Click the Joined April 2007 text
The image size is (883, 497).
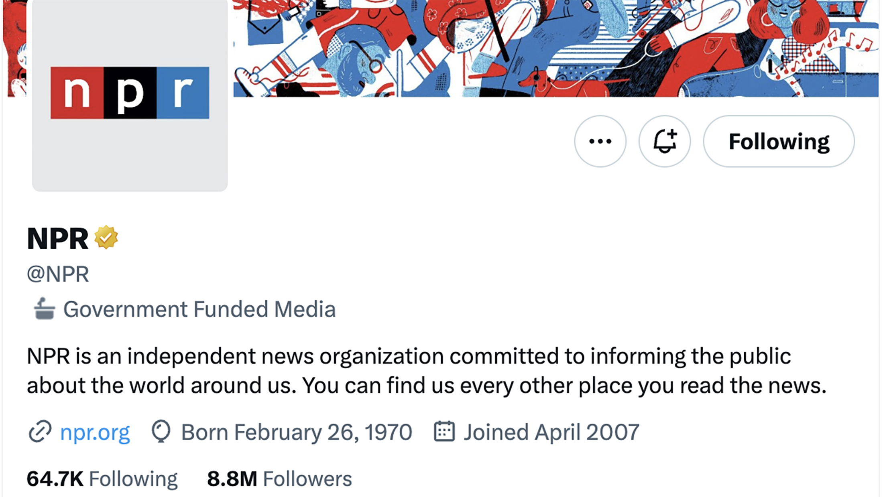[x=551, y=432]
